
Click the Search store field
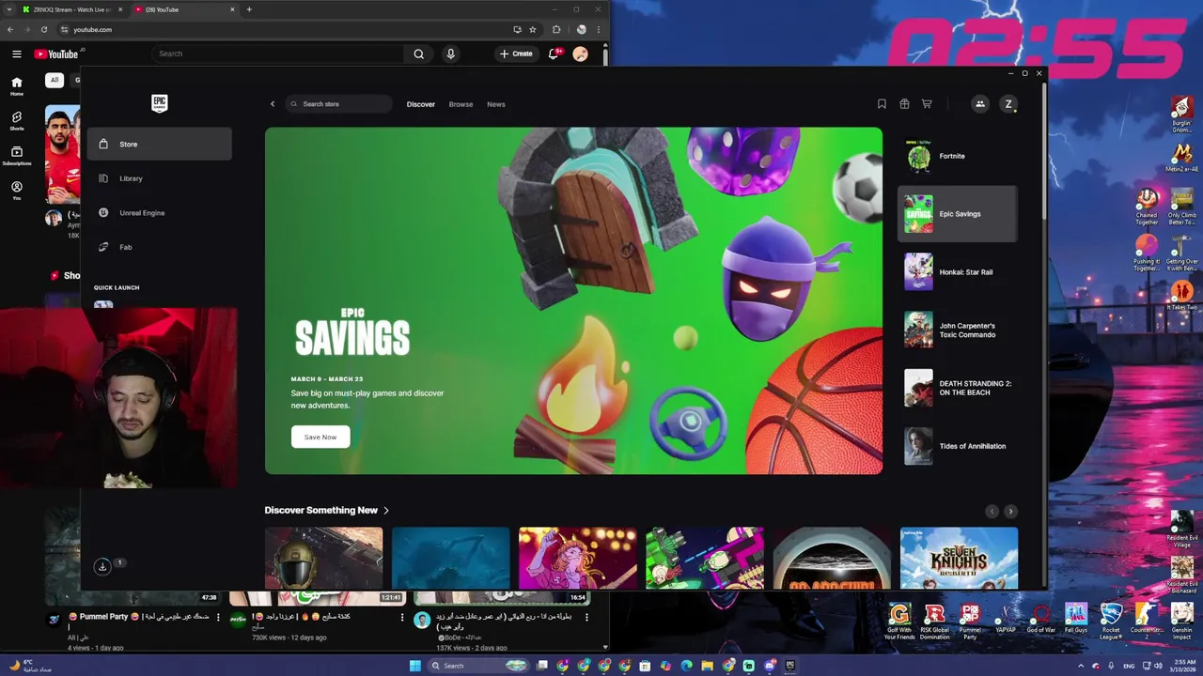pyautogui.click(x=339, y=104)
